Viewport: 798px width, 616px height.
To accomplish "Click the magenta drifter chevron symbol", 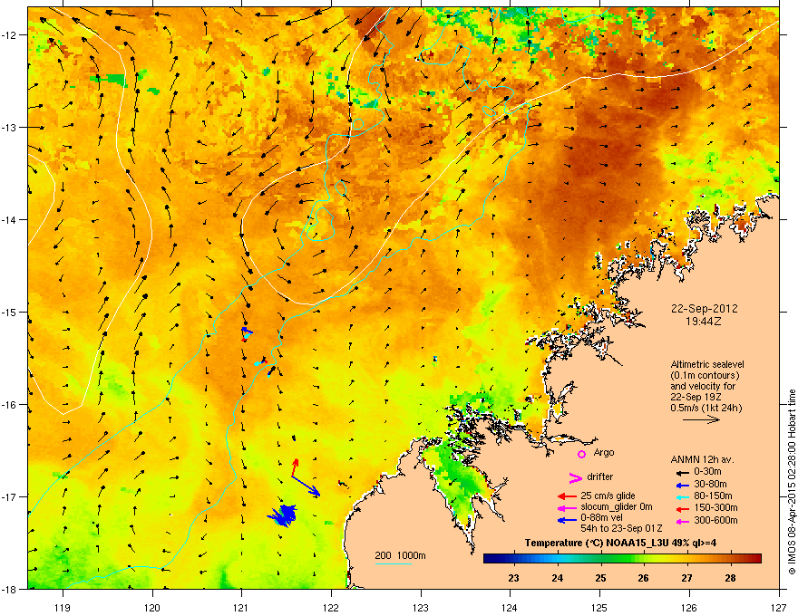I will coord(575,477).
